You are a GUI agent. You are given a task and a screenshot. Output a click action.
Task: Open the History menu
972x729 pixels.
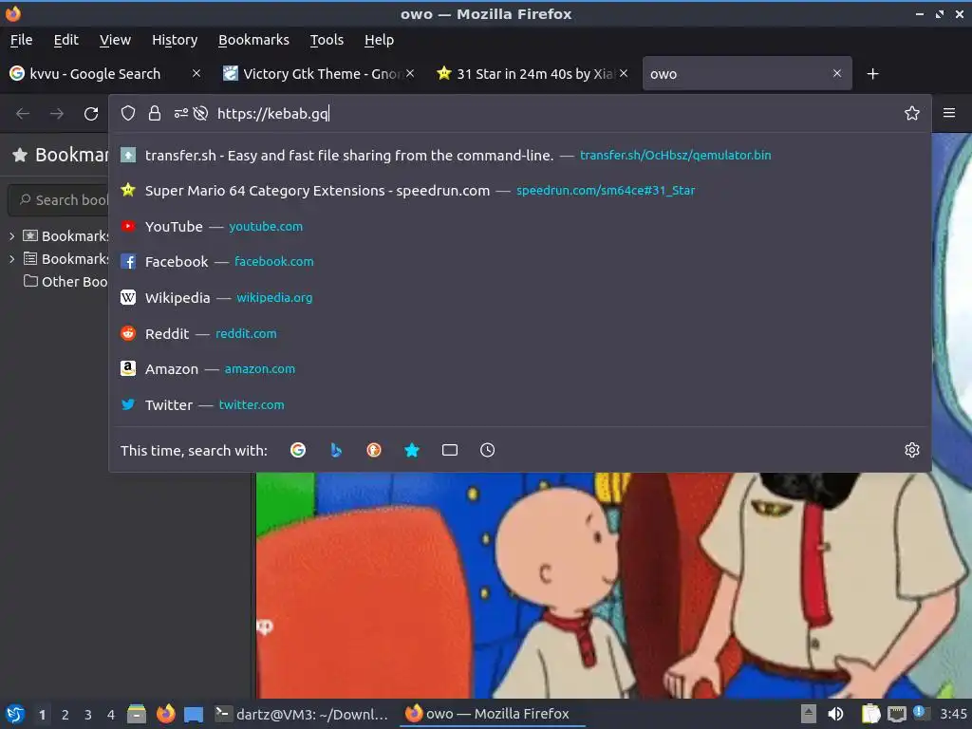pyautogui.click(x=175, y=40)
